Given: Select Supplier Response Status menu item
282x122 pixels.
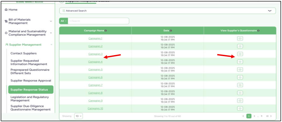Looking at the screenshot, I should point(31,90).
